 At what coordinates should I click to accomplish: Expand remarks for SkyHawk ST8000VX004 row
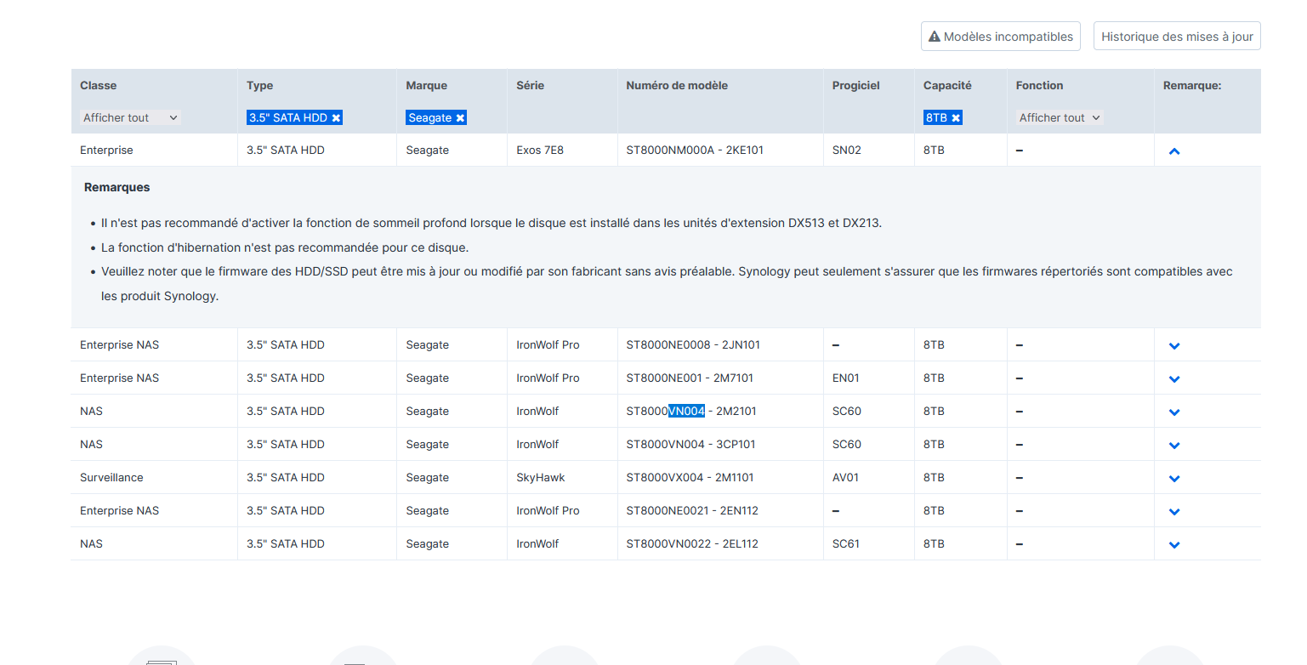coord(1174,479)
